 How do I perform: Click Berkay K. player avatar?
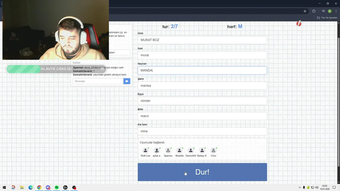[202, 151]
